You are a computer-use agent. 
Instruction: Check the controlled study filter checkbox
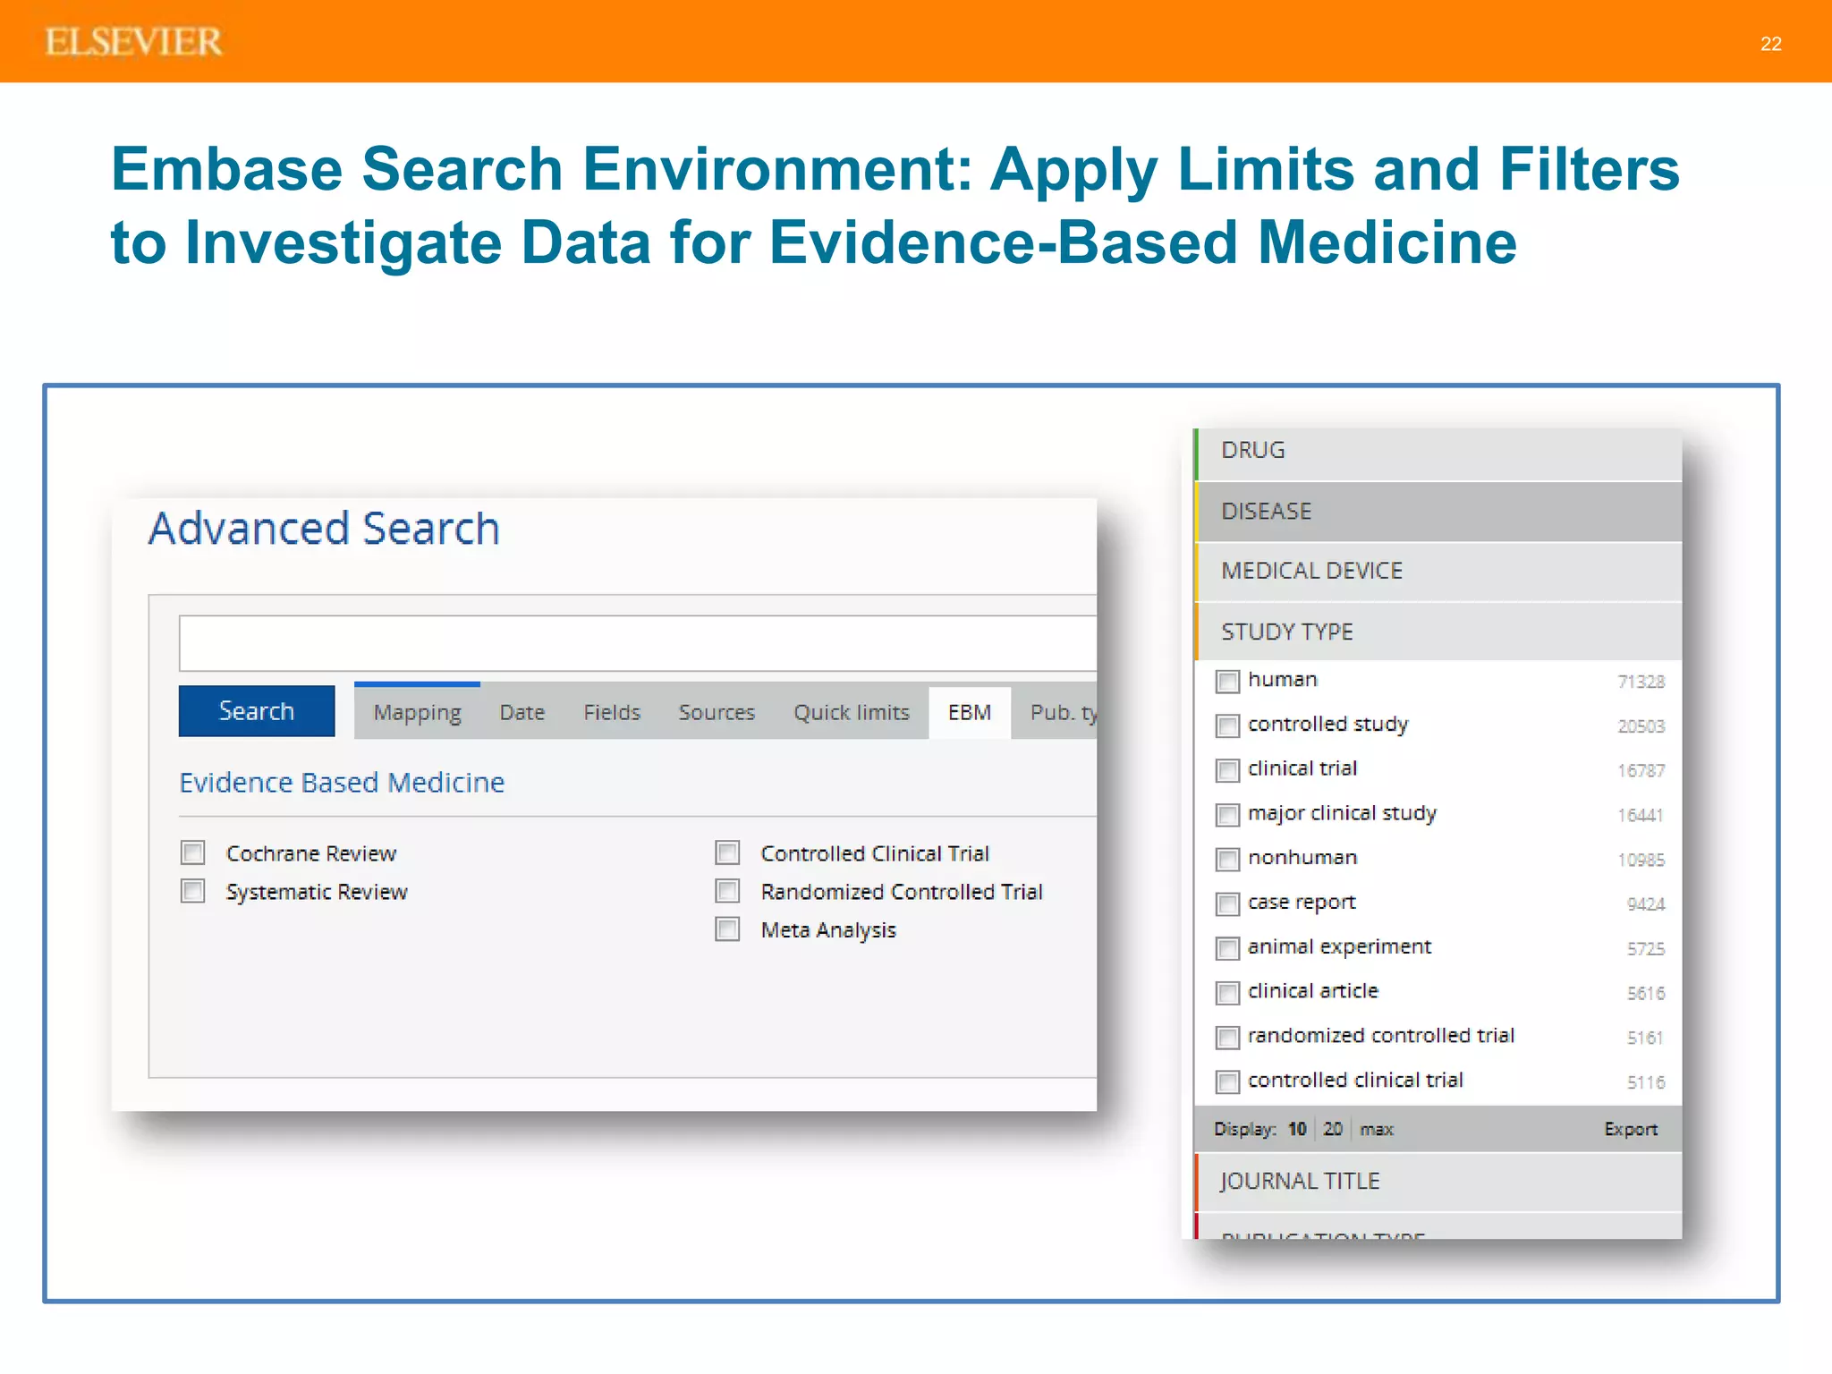1227,725
